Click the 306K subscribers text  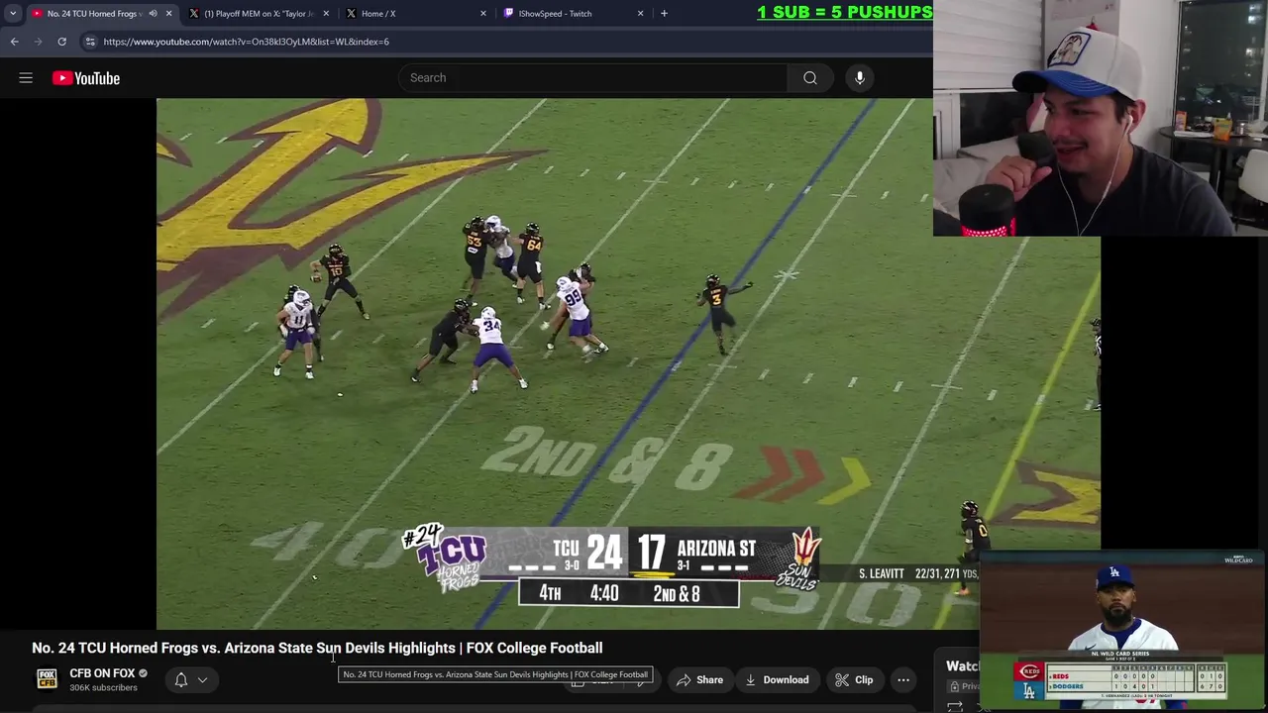pyautogui.click(x=103, y=687)
